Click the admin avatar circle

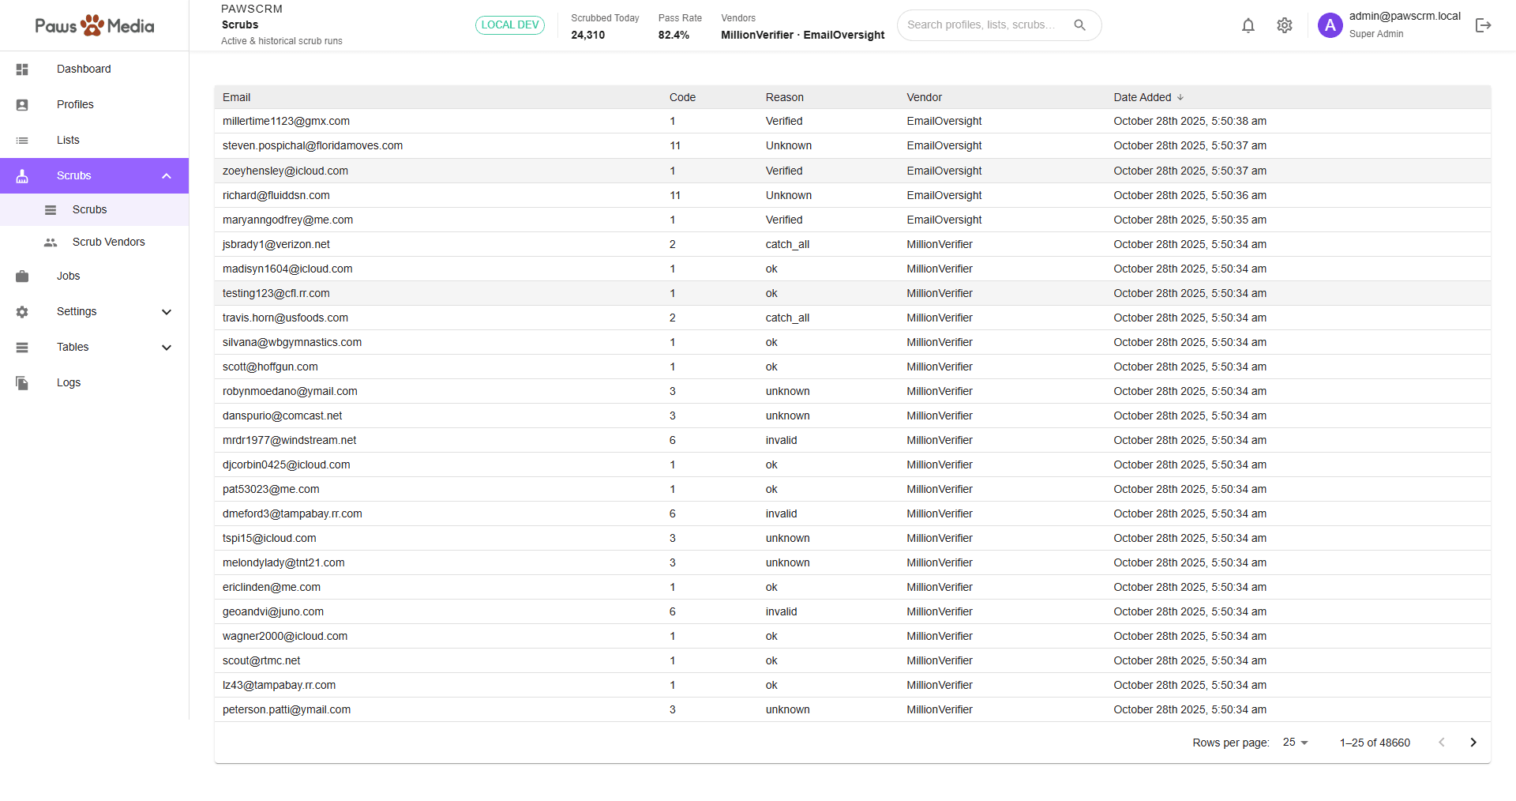tap(1330, 25)
